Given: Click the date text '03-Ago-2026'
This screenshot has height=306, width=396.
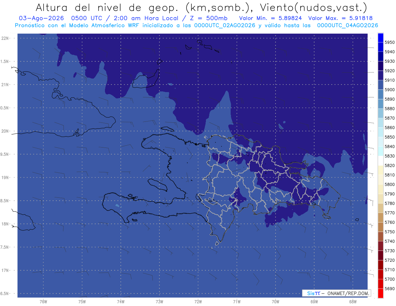Looking at the screenshot, I should (x=41, y=18).
